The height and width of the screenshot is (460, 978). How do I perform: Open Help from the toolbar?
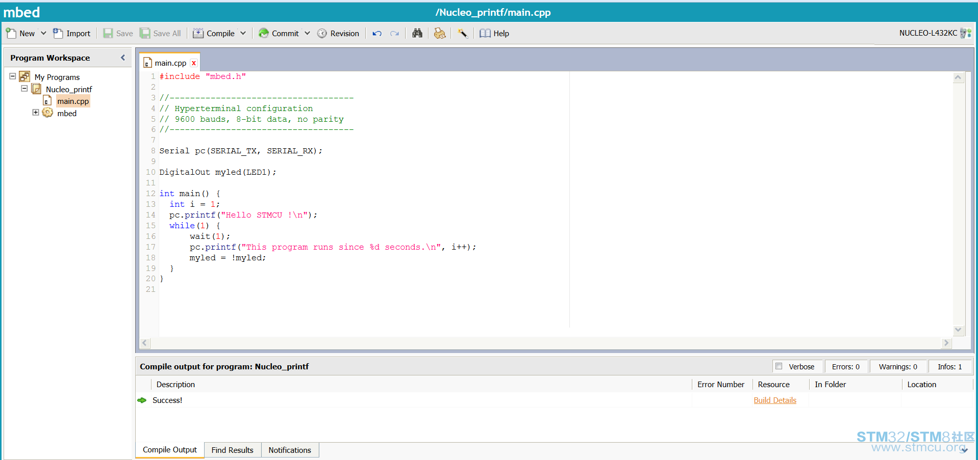(494, 33)
